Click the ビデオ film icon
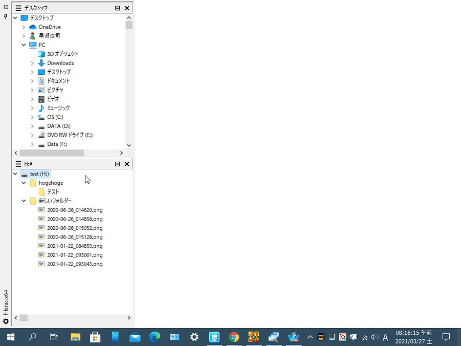Viewport: 461px width, 346px height. click(x=41, y=99)
